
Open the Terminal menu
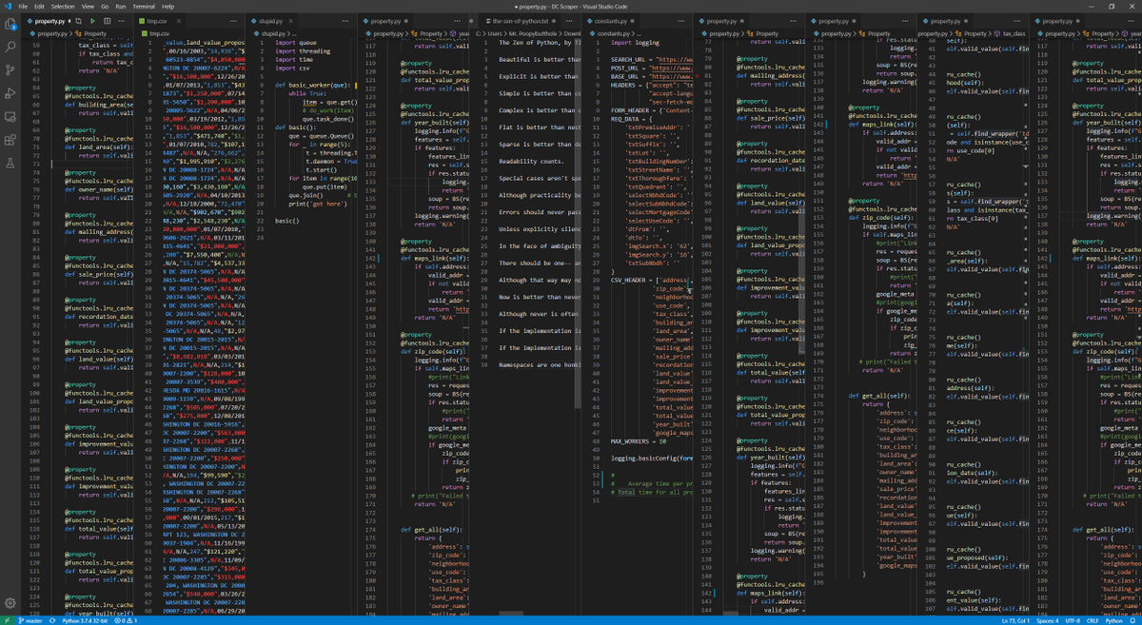[142, 6]
